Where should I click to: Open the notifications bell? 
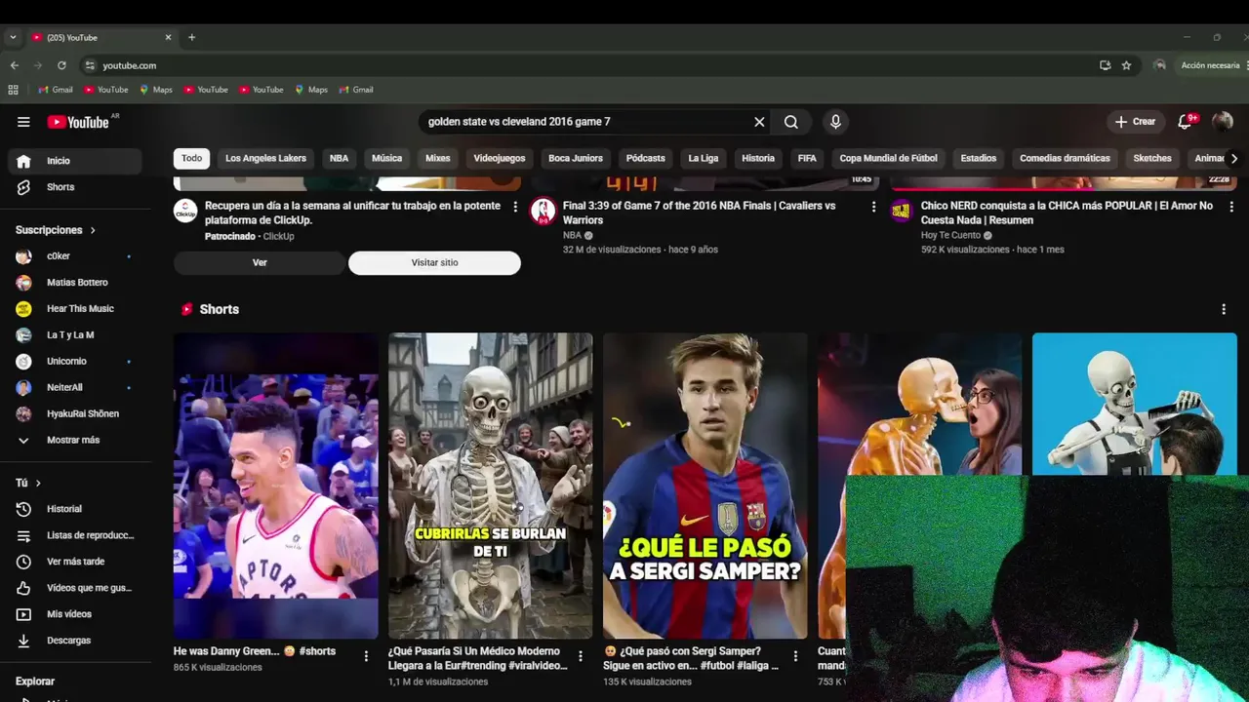[x=1186, y=122]
